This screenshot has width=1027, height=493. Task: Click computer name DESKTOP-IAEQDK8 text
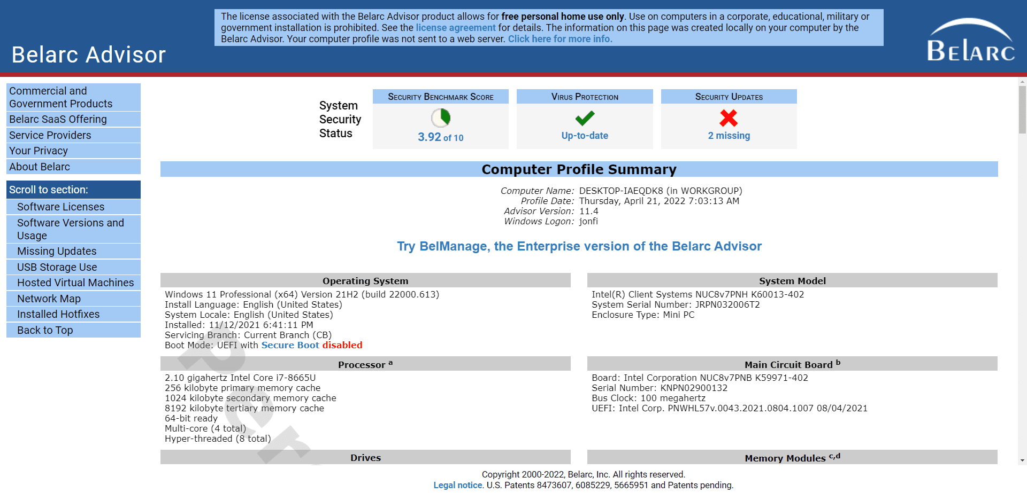coord(621,191)
